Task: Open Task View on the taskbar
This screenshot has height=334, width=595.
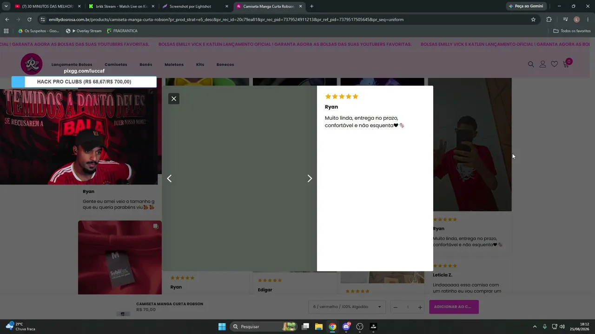Action: (x=305, y=327)
